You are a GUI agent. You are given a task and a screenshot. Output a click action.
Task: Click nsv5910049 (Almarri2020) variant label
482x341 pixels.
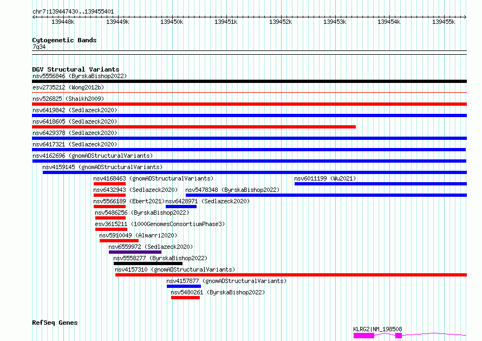pyautogui.click(x=138, y=235)
